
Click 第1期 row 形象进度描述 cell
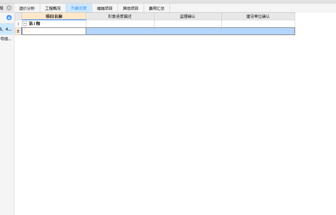(120, 24)
